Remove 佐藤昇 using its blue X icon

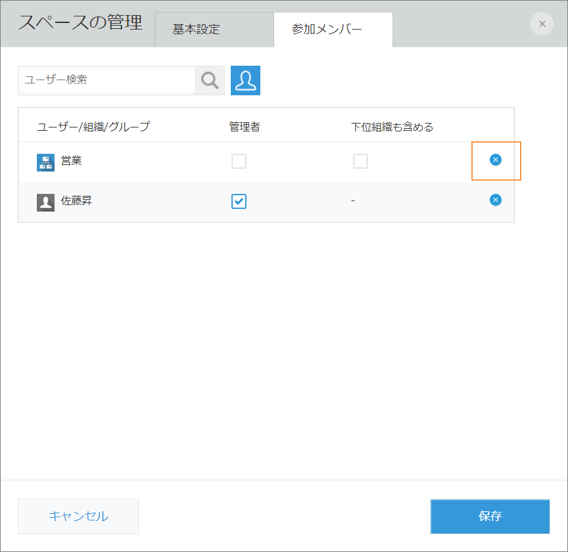tap(496, 200)
